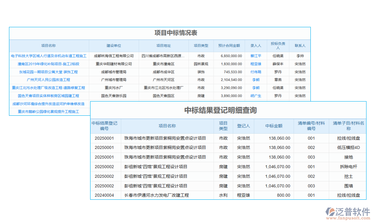Open 重庆江北污水处理厂级改造道路修复工程 link
This screenshot has height=224, width=374.
[x=49, y=88]
